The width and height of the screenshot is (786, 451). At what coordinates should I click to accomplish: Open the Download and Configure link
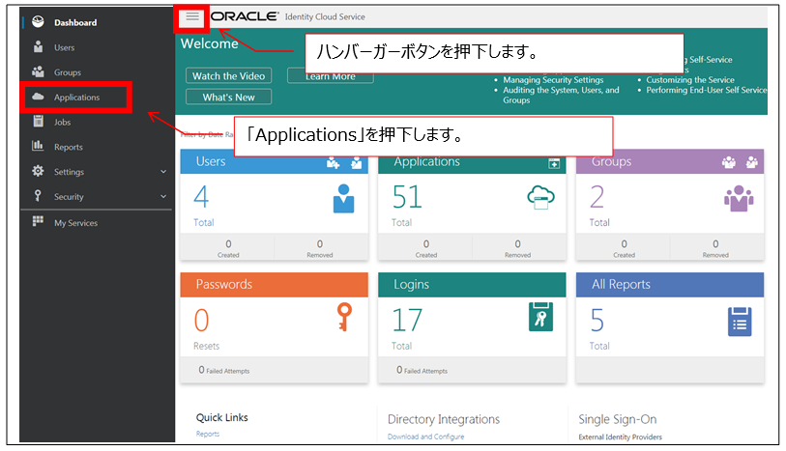click(x=425, y=437)
